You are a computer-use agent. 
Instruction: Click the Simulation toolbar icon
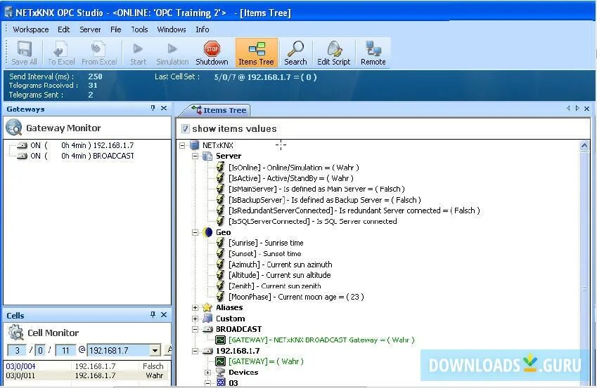[x=172, y=53]
